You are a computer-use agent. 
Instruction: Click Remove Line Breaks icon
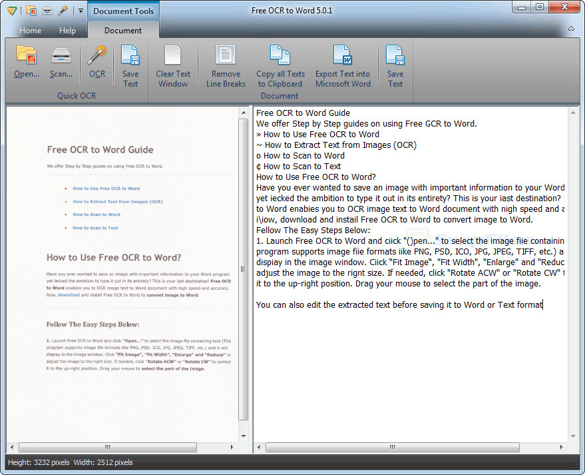tap(226, 55)
